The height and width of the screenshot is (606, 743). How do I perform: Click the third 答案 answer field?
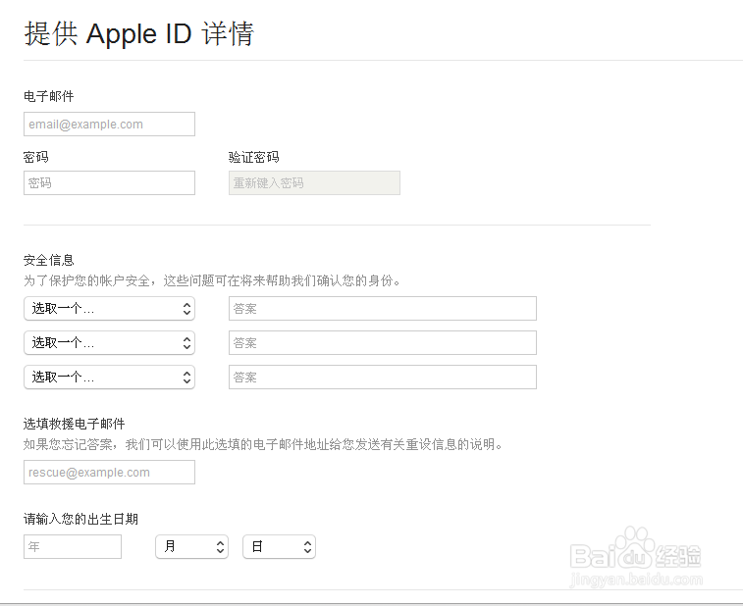(383, 377)
